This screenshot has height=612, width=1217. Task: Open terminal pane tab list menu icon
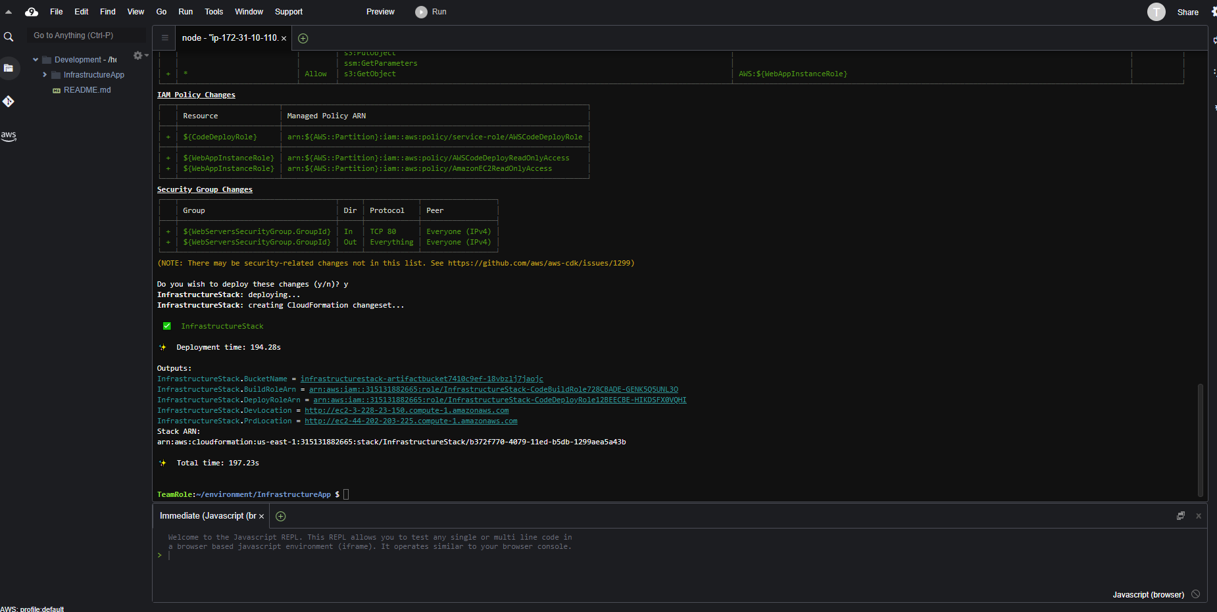[x=165, y=38]
